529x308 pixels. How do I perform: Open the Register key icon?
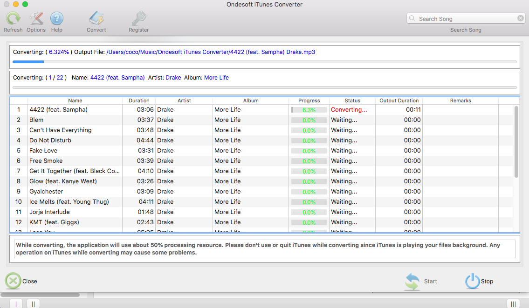[x=139, y=19]
